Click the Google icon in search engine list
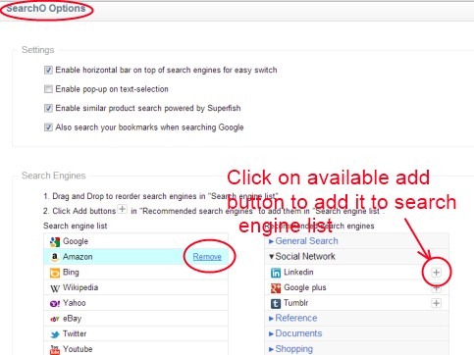Image resolution: width=474 pixels, height=355 pixels. [55, 241]
